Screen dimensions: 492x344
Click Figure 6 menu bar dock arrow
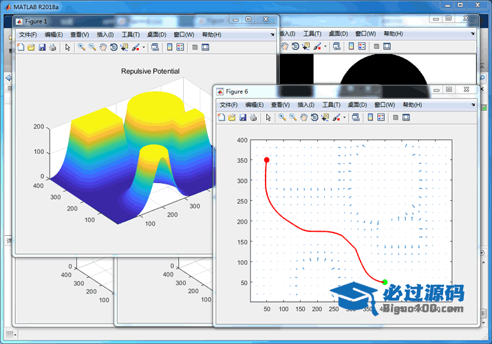point(473,105)
